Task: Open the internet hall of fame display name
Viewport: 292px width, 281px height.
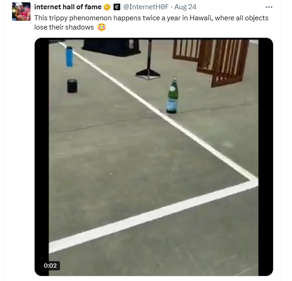Action: [x=68, y=7]
